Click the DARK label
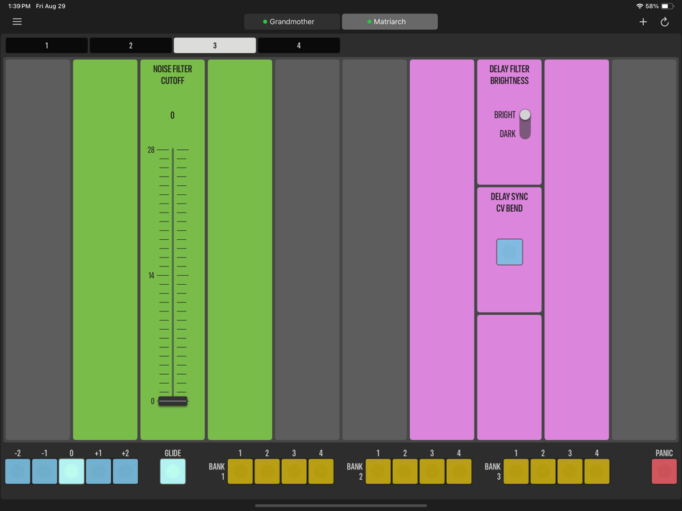682x511 pixels. (x=507, y=134)
